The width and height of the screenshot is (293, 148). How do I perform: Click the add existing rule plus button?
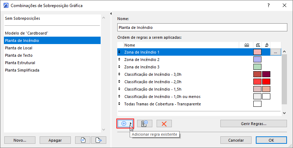point(124,124)
